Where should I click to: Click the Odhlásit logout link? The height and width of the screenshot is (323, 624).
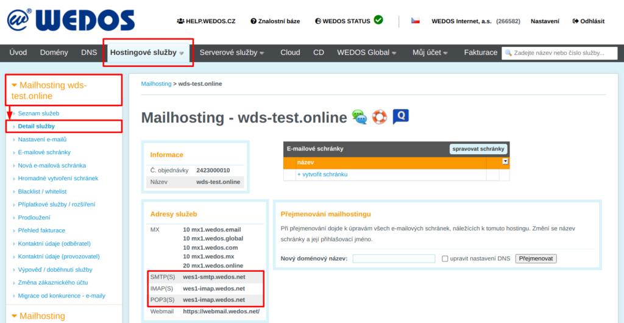tap(589, 21)
